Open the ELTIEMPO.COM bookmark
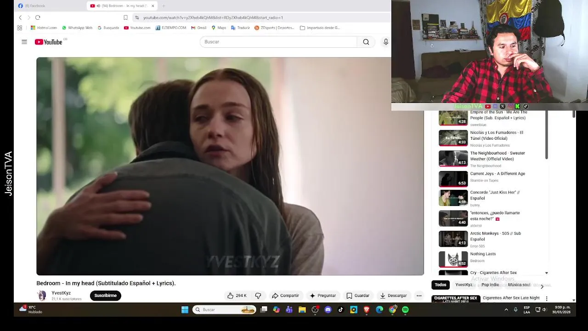This screenshot has width=588, height=331. point(171,28)
